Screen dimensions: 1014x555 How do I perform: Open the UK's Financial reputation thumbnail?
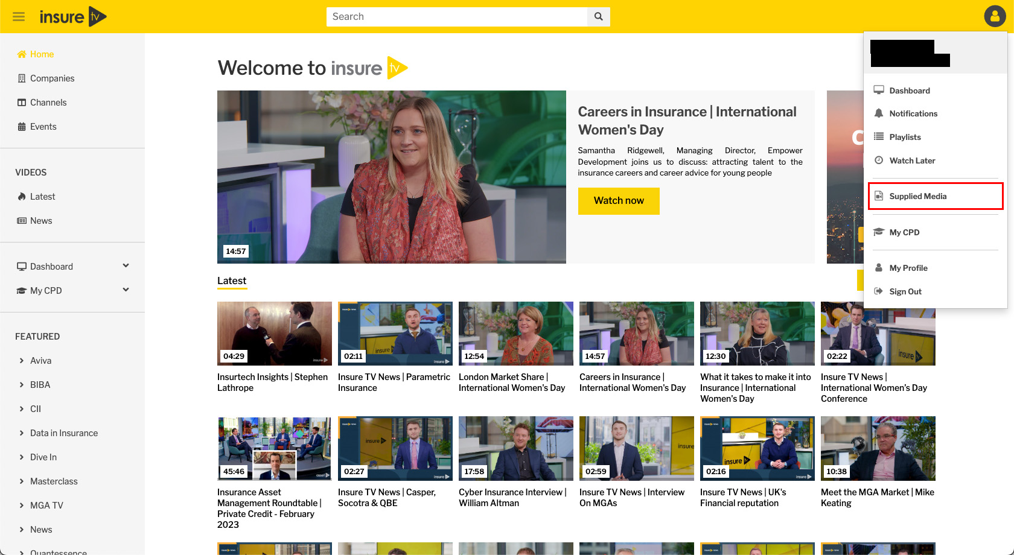pyautogui.click(x=757, y=448)
